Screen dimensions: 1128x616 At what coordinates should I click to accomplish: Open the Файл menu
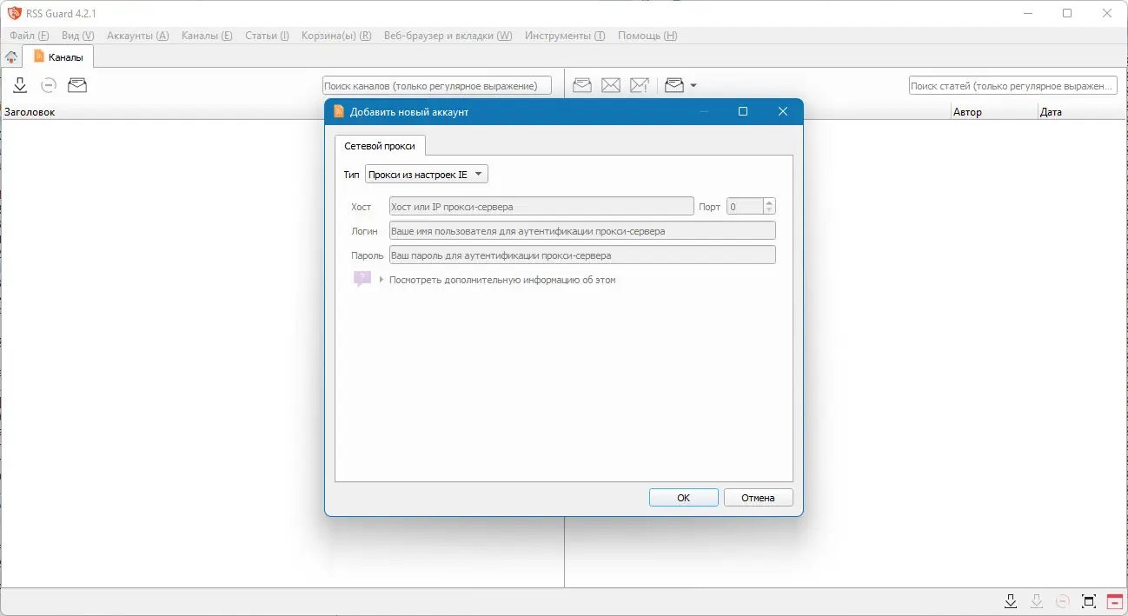point(30,36)
